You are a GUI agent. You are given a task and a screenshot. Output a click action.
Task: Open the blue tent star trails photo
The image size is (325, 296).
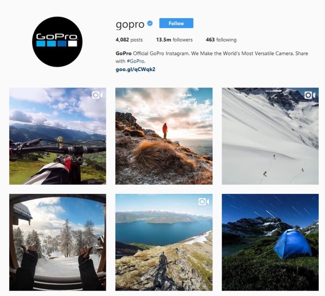click(x=270, y=242)
